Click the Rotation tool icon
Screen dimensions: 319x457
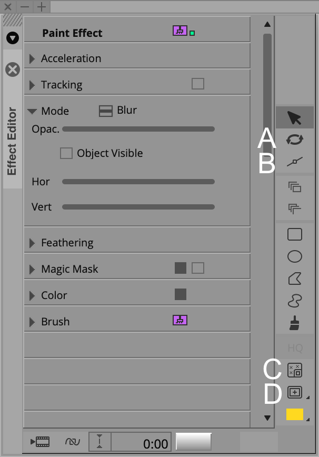pyautogui.click(x=295, y=140)
